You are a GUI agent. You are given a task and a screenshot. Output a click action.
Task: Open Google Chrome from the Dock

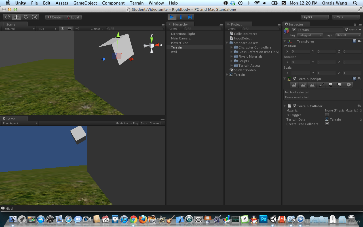coord(133,219)
